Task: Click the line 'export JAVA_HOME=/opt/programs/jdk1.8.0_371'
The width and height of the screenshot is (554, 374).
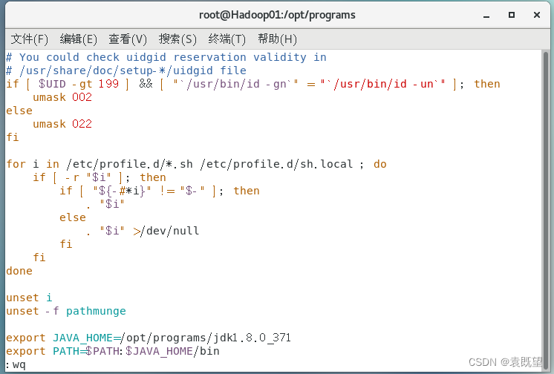Action: click(x=149, y=338)
